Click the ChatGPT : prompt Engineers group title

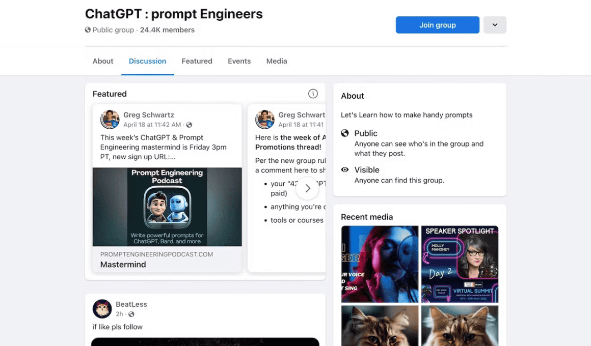pos(174,14)
